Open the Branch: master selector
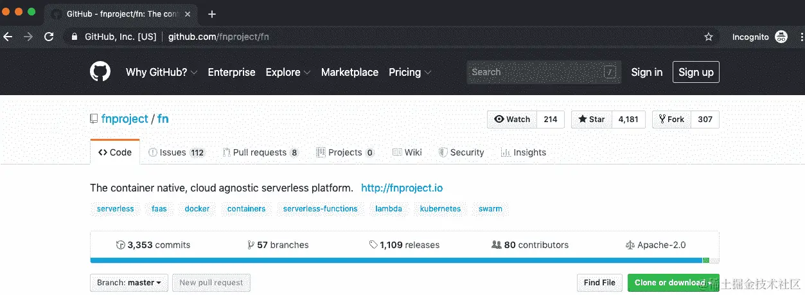 pyautogui.click(x=129, y=282)
